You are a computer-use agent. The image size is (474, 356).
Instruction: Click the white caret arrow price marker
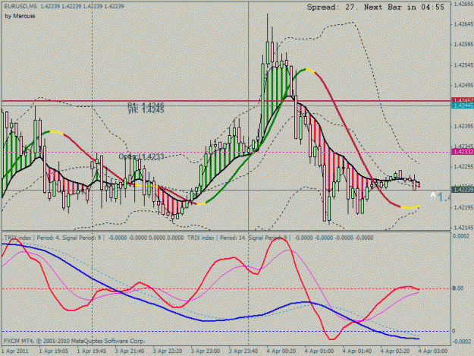point(433,195)
